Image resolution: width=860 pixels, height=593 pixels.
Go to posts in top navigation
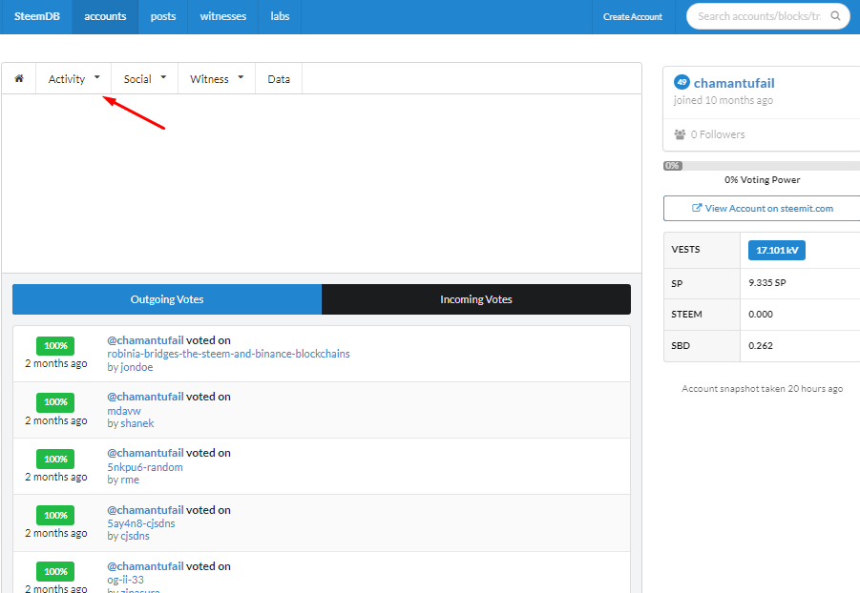point(163,16)
